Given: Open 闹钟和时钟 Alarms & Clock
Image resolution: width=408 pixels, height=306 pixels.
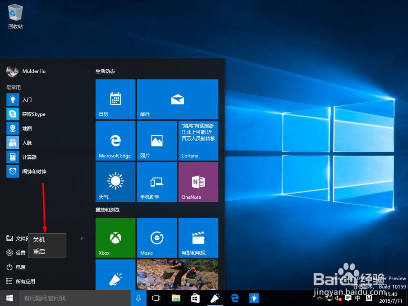Looking at the screenshot, I should coord(13,171).
